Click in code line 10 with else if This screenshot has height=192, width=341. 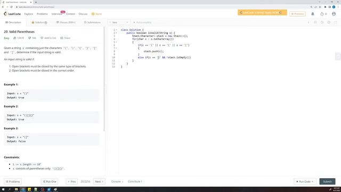(x=164, y=58)
